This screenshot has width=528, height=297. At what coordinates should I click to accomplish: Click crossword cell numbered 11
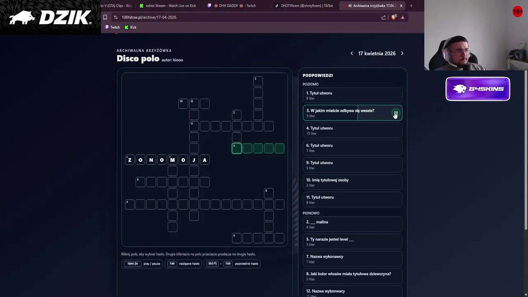click(x=194, y=126)
